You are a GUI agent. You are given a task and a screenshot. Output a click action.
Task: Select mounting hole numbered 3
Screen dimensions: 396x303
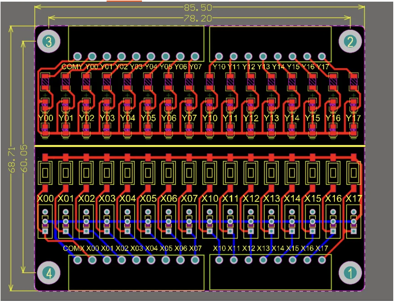coord(49,41)
